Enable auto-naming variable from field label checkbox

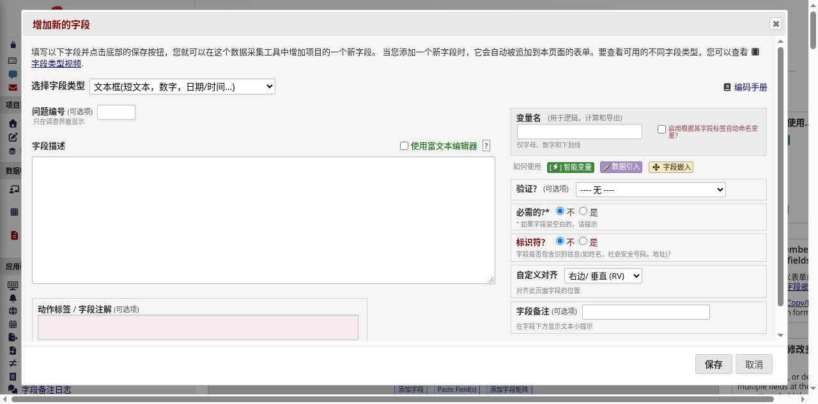click(662, 129)
